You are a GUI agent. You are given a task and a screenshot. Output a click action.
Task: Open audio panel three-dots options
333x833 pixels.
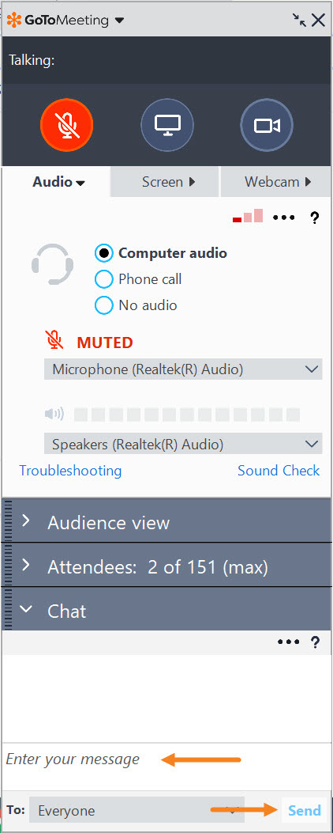[x=286, y=218]
